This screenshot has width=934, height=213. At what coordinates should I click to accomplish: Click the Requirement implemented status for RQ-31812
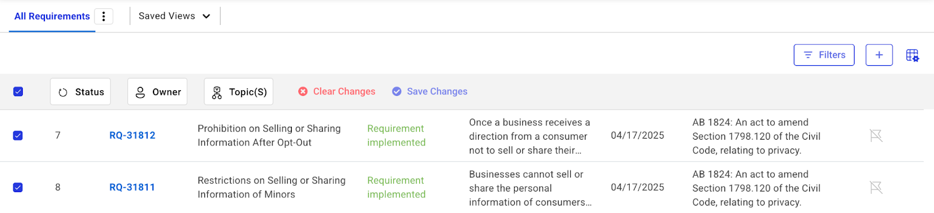[396, 136]
